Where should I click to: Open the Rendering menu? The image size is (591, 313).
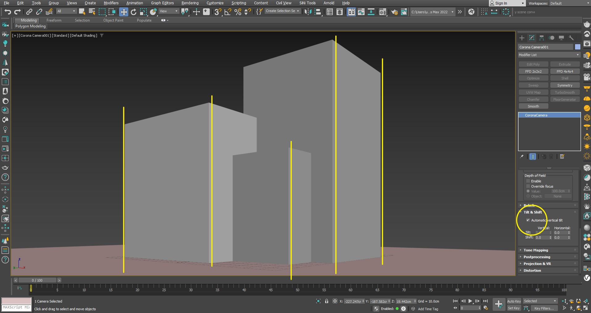tap(190, 3)
